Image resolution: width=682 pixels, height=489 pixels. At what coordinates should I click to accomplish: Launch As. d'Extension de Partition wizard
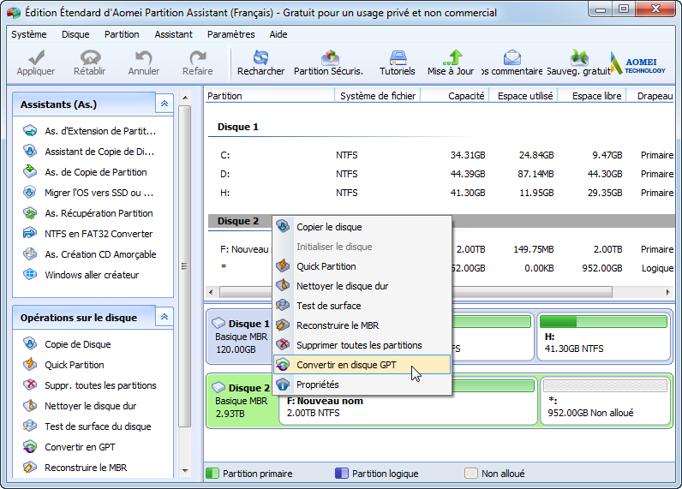90,131
